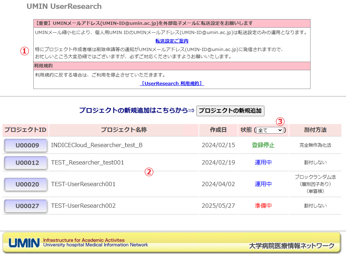Viewport: 346px width, 257px height.
Task: Click the 登録停止 status text
Action: (263, 145)
